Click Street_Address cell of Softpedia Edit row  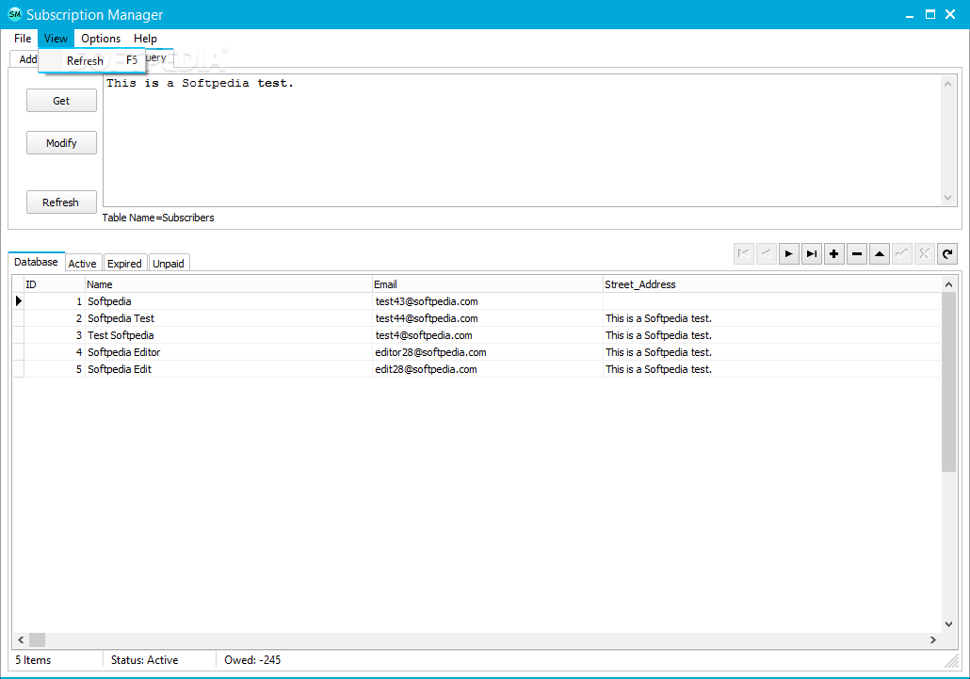tap(772, 369)
